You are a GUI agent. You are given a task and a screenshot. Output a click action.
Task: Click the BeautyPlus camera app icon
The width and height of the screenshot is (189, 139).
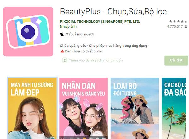coord(28,32)
